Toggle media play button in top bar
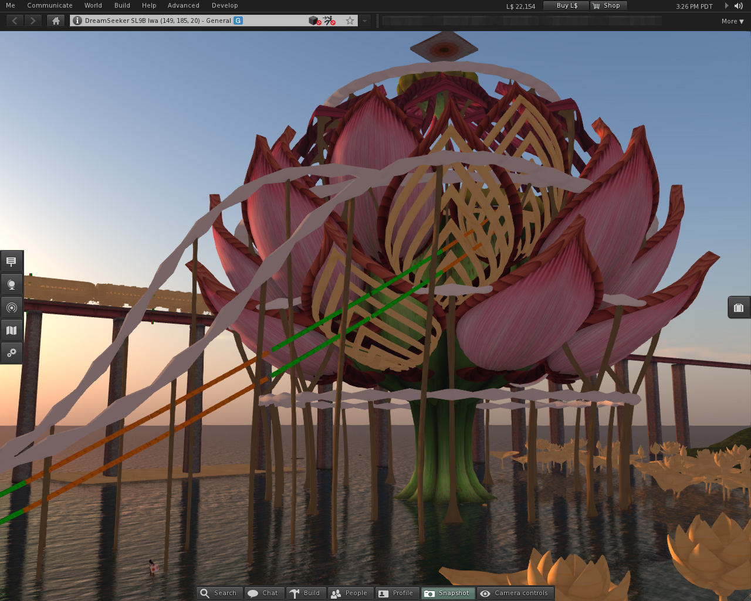751x601 pixels. 726,6
